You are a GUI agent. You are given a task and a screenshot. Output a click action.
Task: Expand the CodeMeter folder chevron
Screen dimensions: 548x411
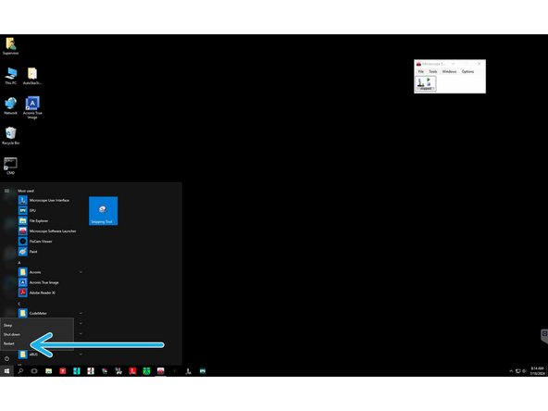tap(81, 313)
